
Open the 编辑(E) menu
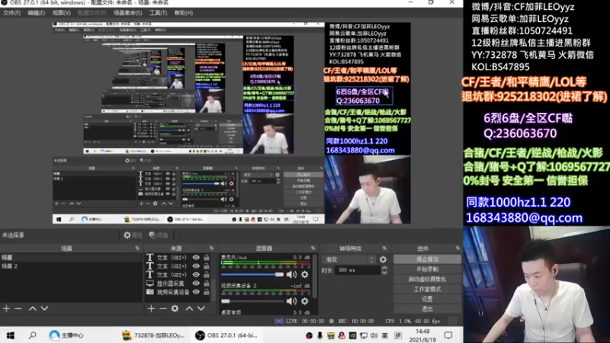coord(36,13)
